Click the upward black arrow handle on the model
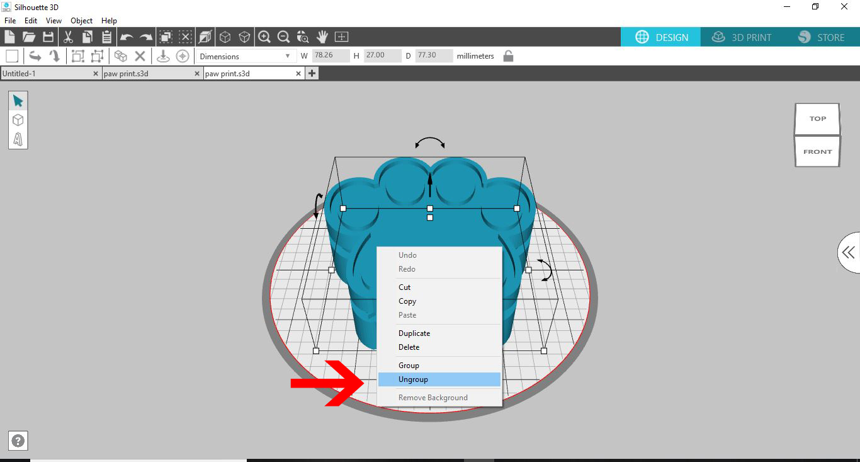This screenshot has width=860, height=462. coord(430,185)
